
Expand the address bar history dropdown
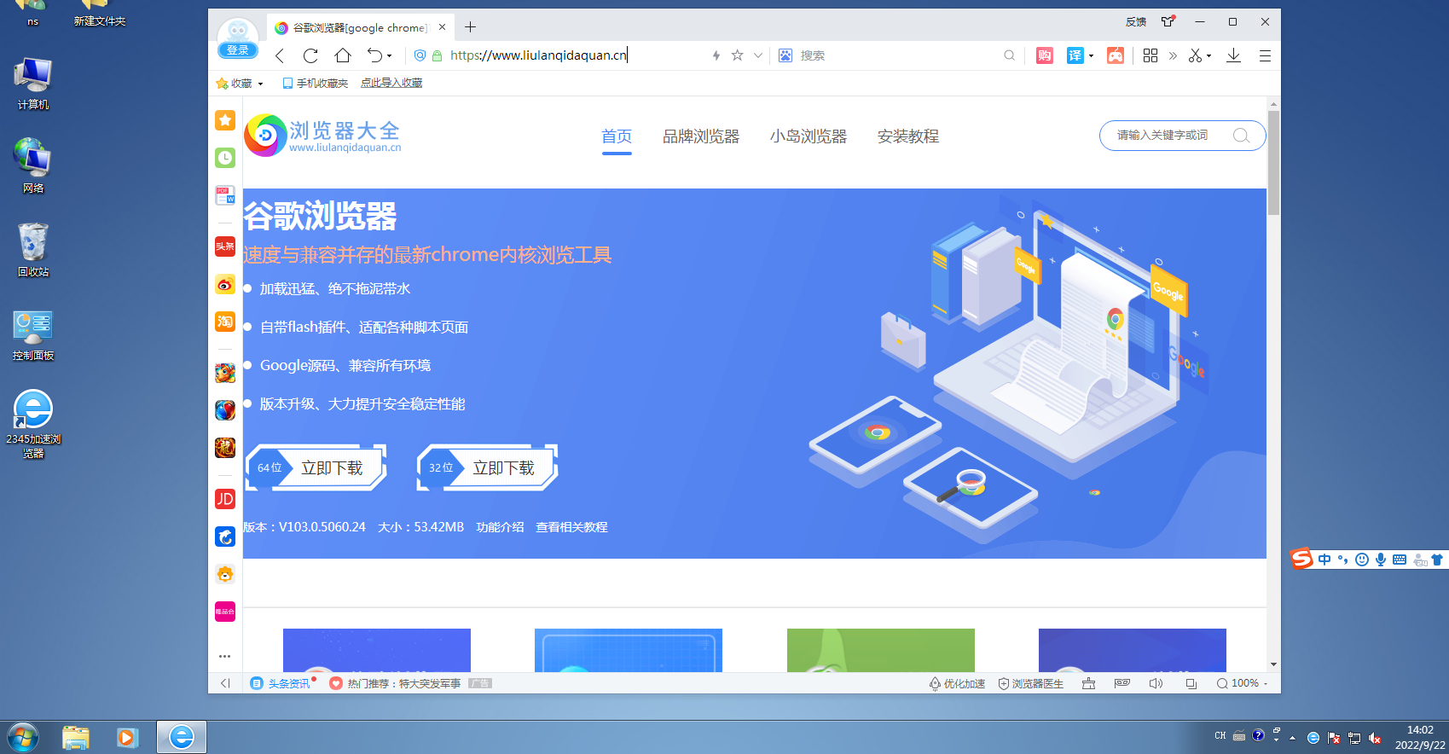click(758, 55)
